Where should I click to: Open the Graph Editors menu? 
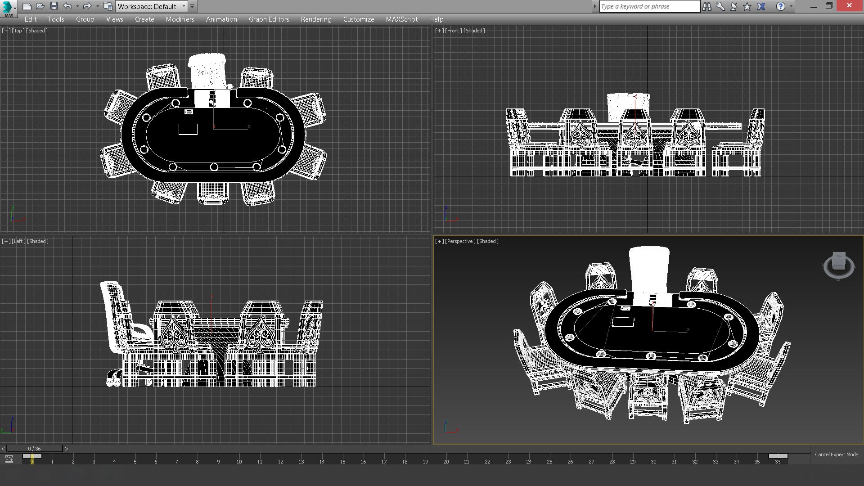pos(269,19)
